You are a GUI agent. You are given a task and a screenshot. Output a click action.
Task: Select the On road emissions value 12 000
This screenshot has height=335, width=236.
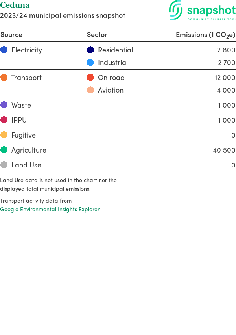[x=225, y=77]
